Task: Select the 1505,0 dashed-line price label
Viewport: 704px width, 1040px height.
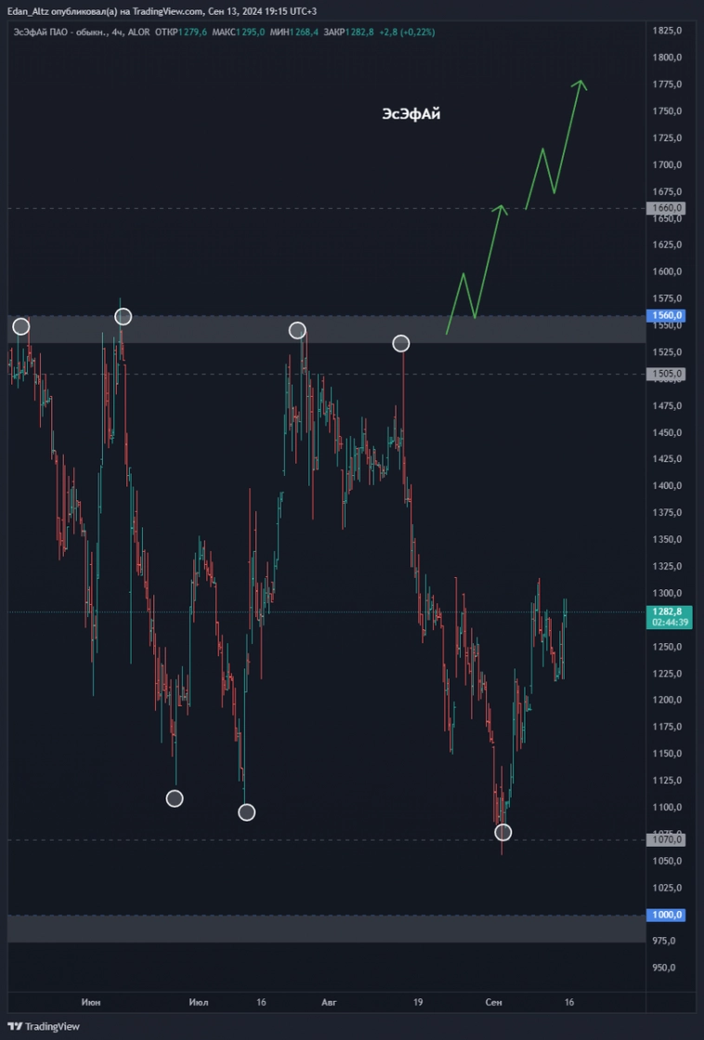Action: (667, 374)
